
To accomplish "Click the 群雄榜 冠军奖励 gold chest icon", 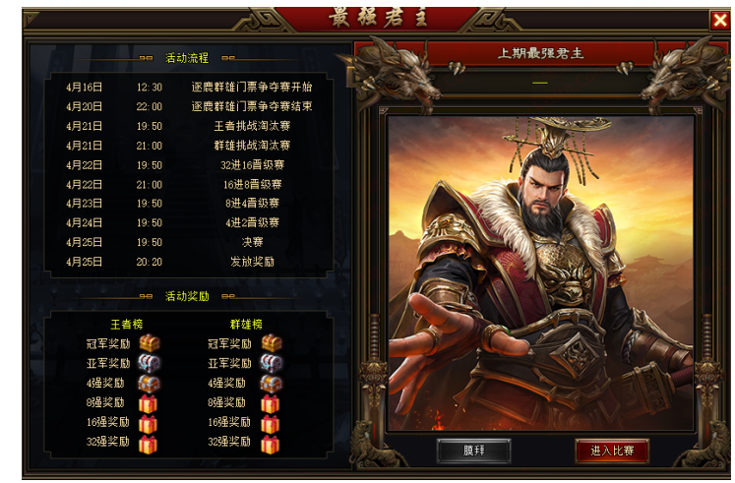I will [x=272, y=343].
